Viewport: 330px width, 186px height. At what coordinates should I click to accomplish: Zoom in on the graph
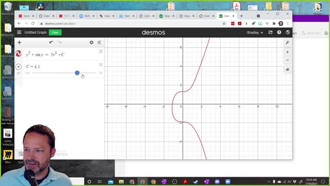point(287,52)
